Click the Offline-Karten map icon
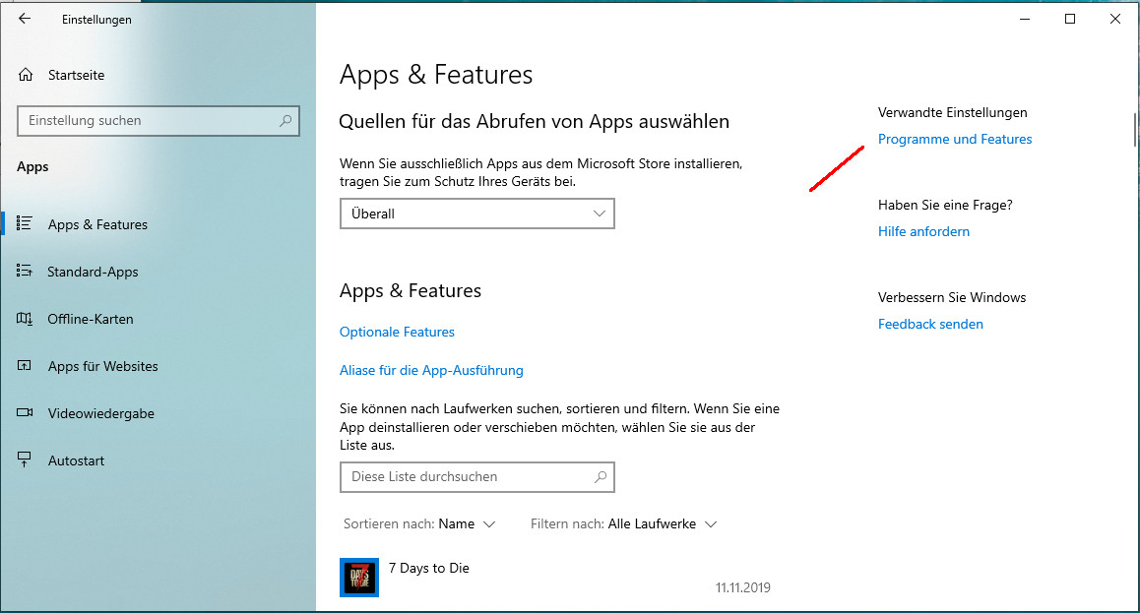This screenshot has height=613, width=1140. coord(26,319)
